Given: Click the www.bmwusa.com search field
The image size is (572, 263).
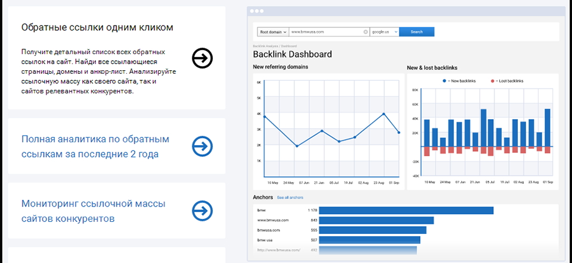Looking at the screenshot, I should click(x=329, y=32).
